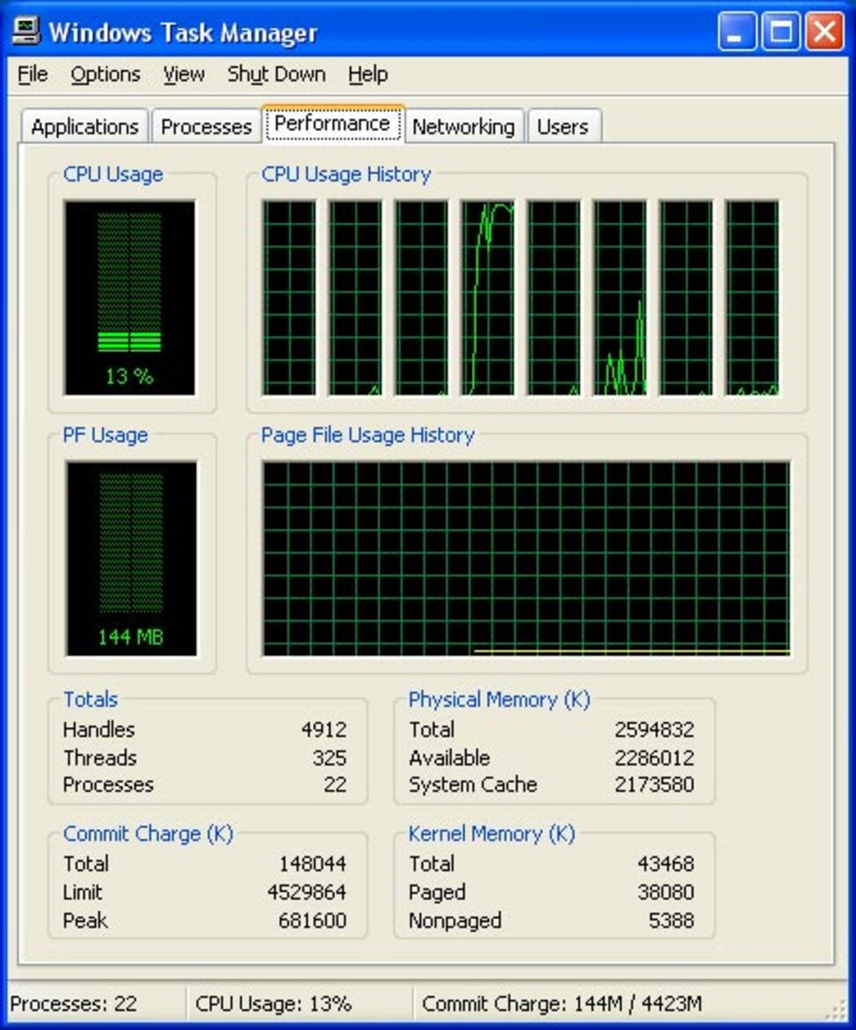Click the last CPU Usage History graph
This screenshot has width=856, height=1030.
[x=752, y=298]
